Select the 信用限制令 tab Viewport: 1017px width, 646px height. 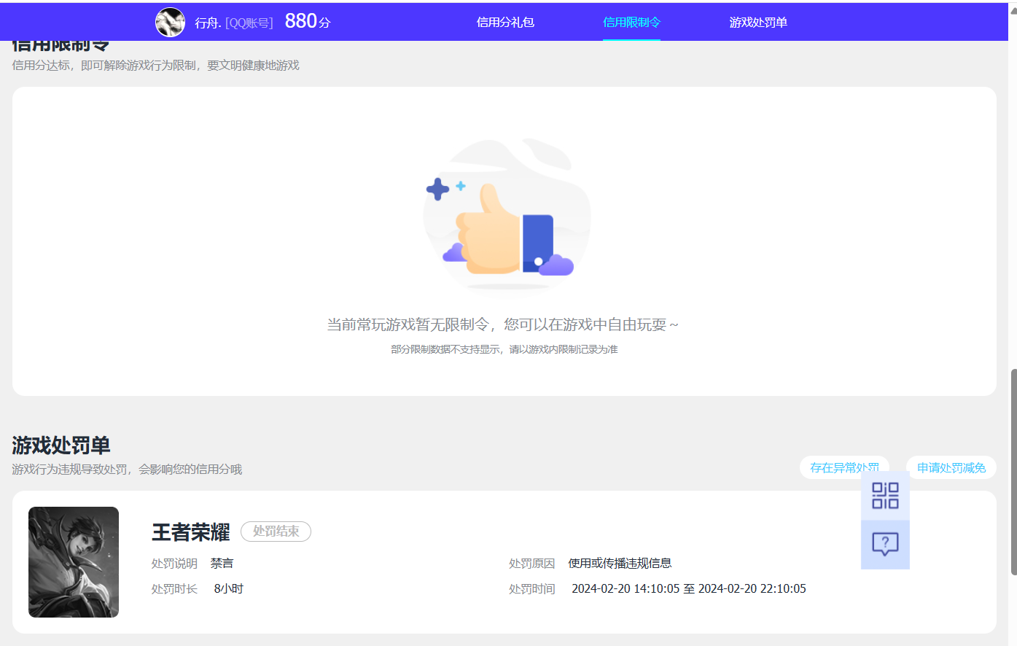click(631, 22)
